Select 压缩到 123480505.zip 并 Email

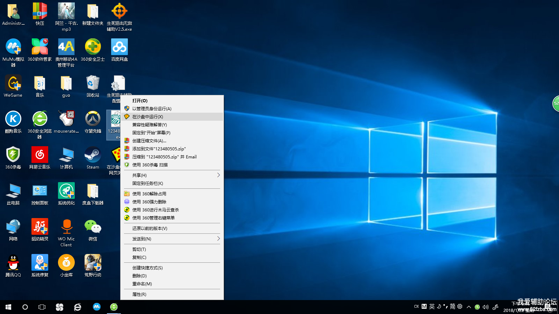(172, 157)
